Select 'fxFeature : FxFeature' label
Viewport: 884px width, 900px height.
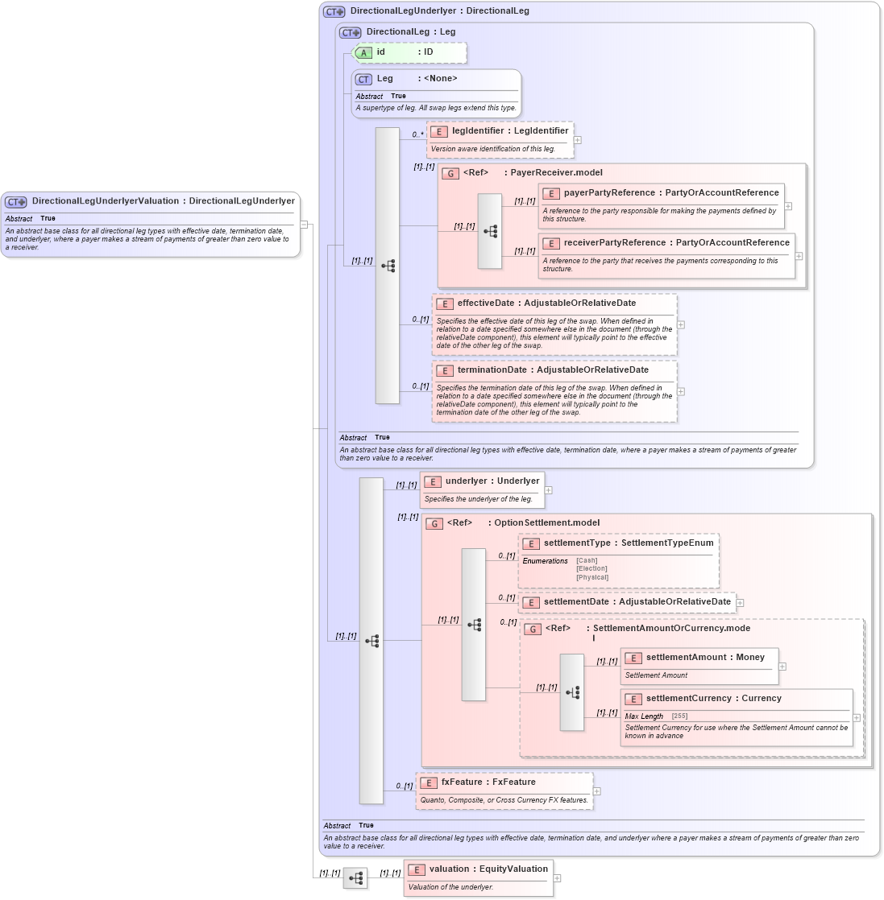(x=488, y=782)
